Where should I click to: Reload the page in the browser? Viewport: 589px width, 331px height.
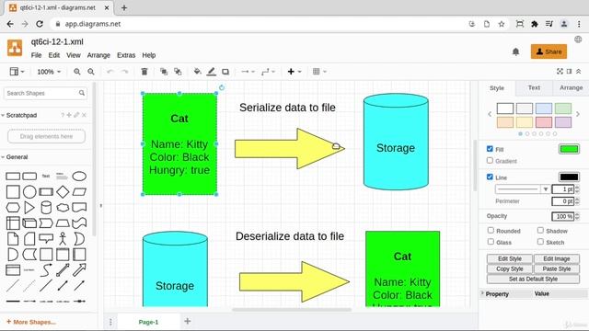(x=40, y=24)
